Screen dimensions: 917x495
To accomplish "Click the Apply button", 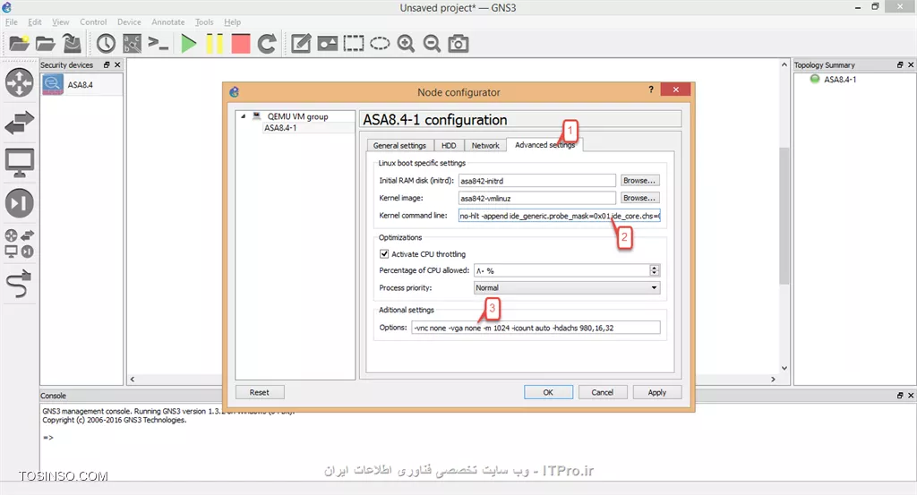I will 656,392.
